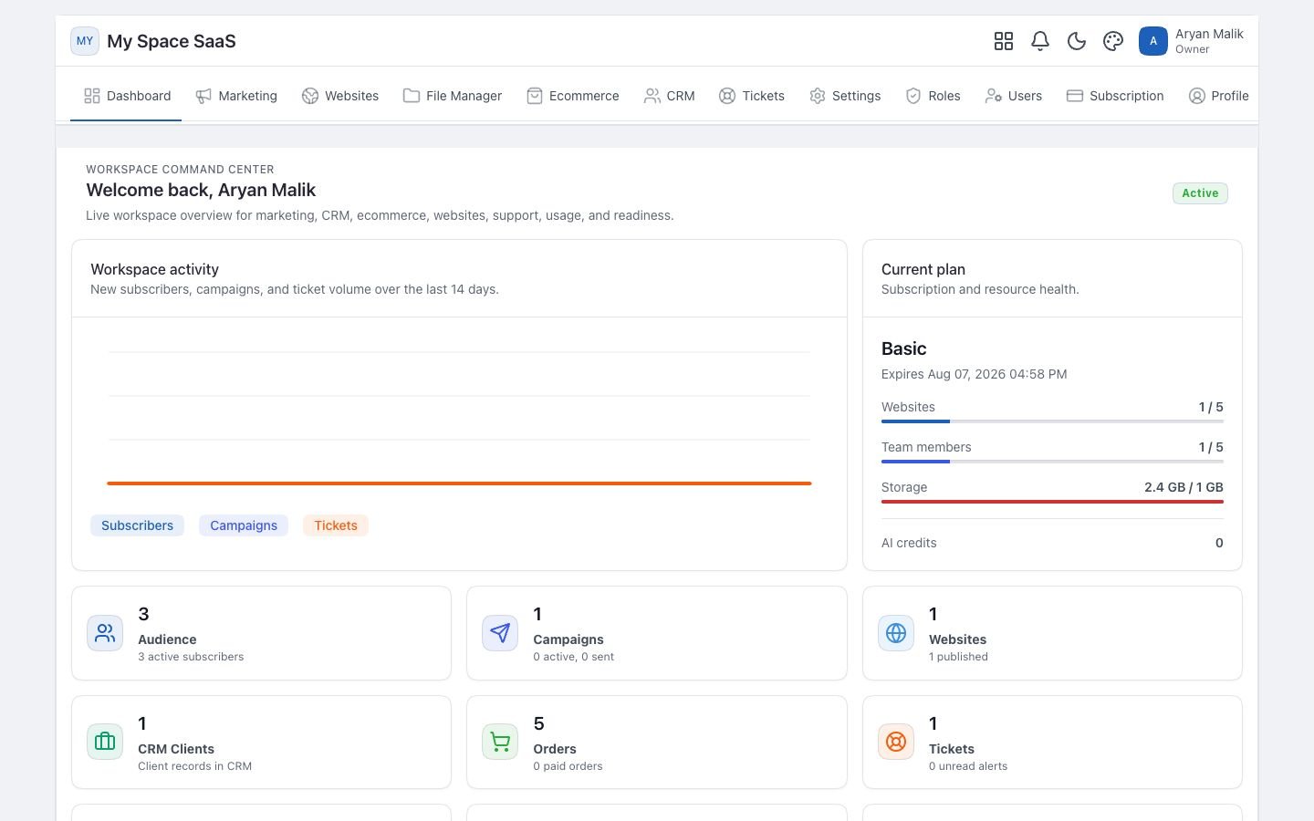Click the MY workspace logo badge

[x=85, y=41]
